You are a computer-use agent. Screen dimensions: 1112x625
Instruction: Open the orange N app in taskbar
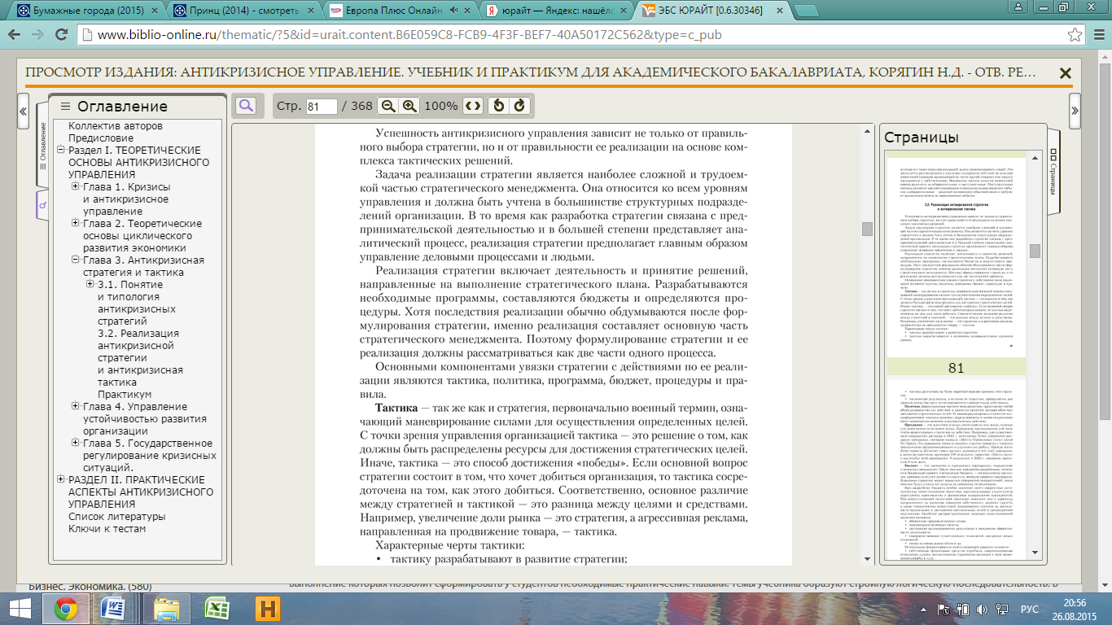[268, 609]
